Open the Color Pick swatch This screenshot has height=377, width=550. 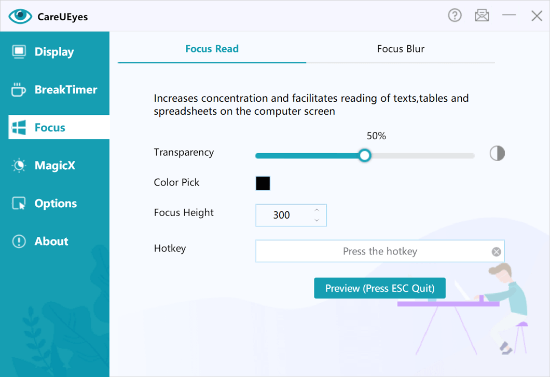[263, 183]
